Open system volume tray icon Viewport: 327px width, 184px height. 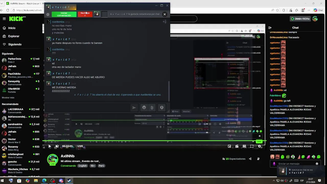coord(282,181)
